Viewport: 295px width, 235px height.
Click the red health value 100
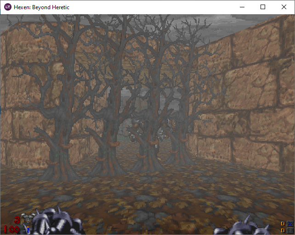pyautogui.click(x=11, y=229)
